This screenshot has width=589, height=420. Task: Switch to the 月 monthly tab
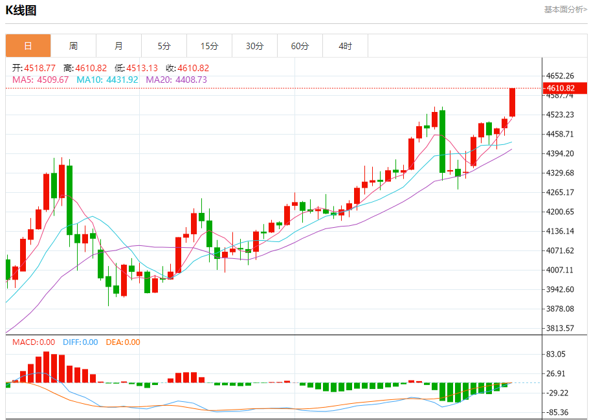(x=118, y=46)
